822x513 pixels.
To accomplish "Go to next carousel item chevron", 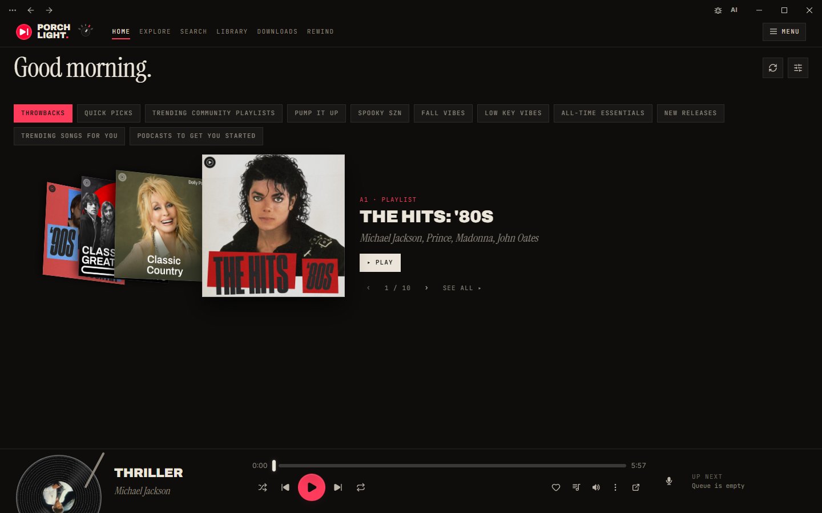I will pos(426,288).
